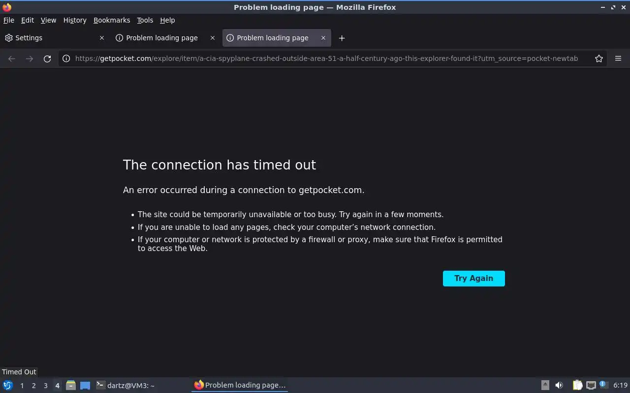This screenshot has width=630, height=393.
Task: Open the network connection tray icon
Action: [591, 385]
